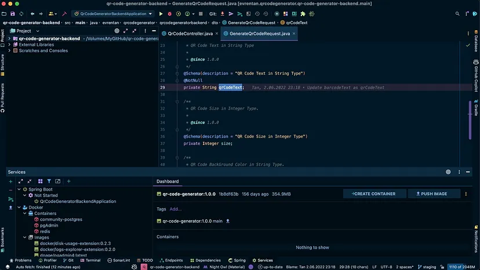Open the Project view selector dropdown
This screenshot has width=480, height=270.
pos(24,31)
